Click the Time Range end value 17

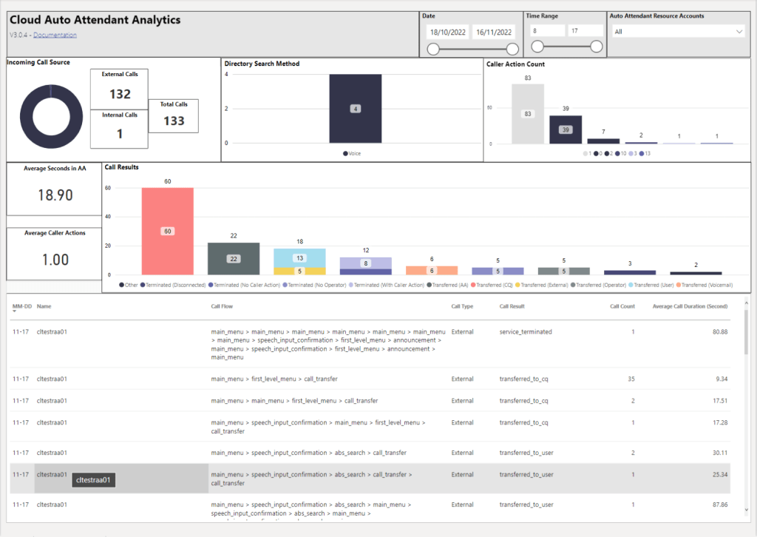[585, 31]
